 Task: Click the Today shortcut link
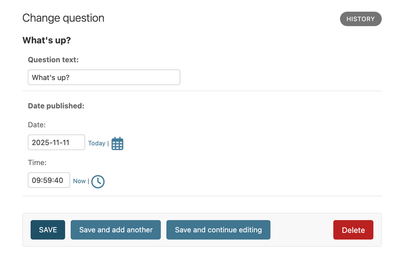97,143
